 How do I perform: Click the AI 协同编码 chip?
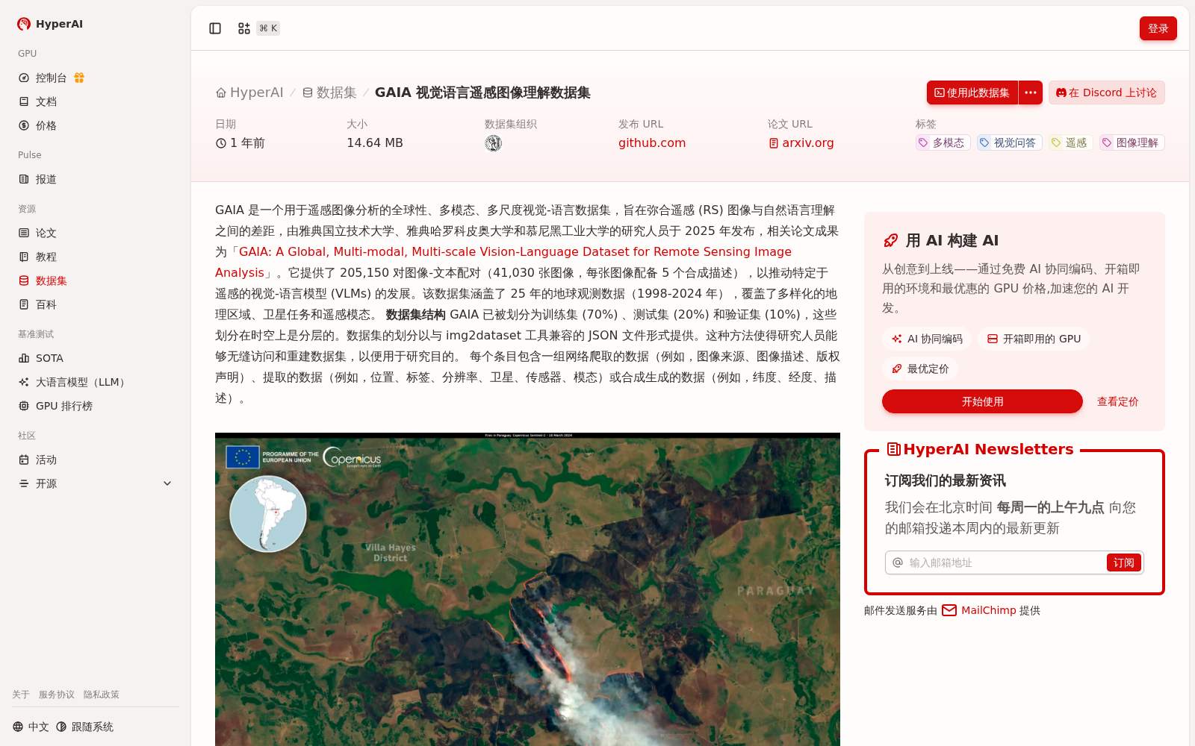tap(927, 339)
